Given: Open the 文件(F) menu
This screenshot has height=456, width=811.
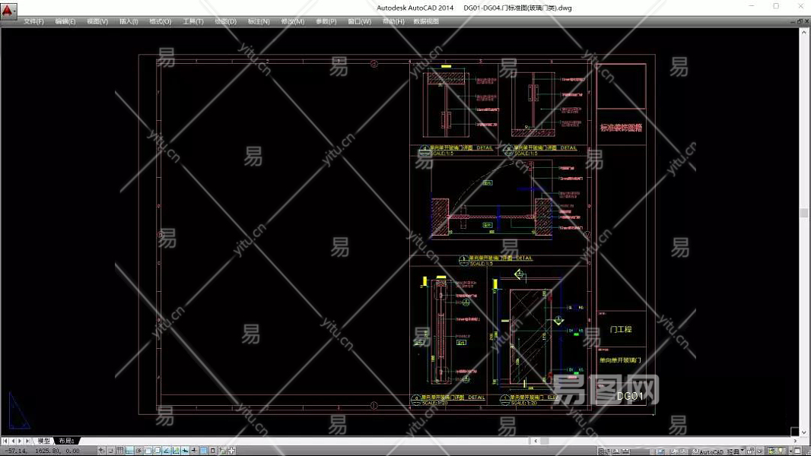Looking at the screenshot, I should point(33,21).
